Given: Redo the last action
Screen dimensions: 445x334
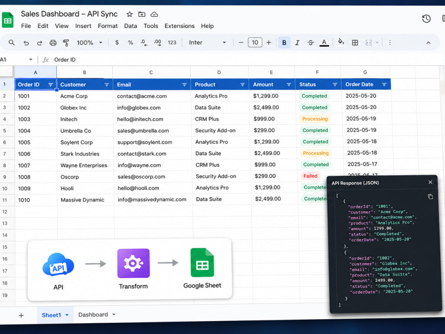Looking at the screenshot, I should pyautogui.click(x=40, y=43).
